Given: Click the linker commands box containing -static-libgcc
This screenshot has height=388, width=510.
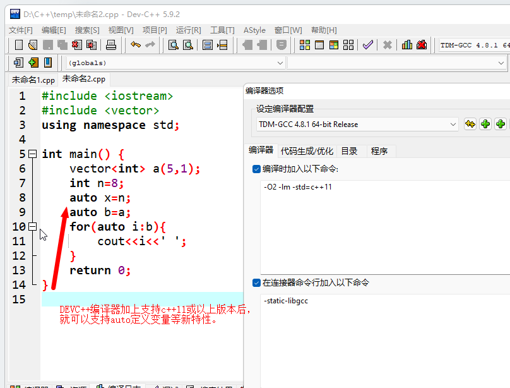Looking at the screenshot, I should [x=386, y=341].
